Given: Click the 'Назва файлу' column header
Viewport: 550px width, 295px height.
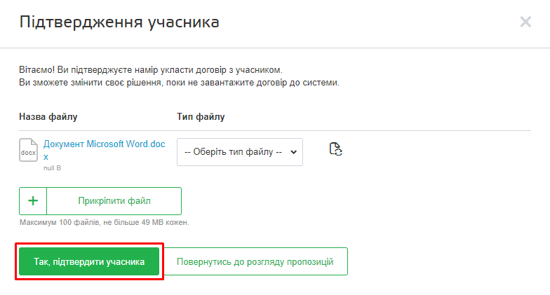Looking at the screenshot, I should (48, 116).
